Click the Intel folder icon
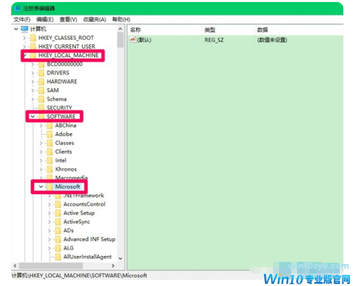Screen dimensions: 353x286 click(x=50, y=160)
